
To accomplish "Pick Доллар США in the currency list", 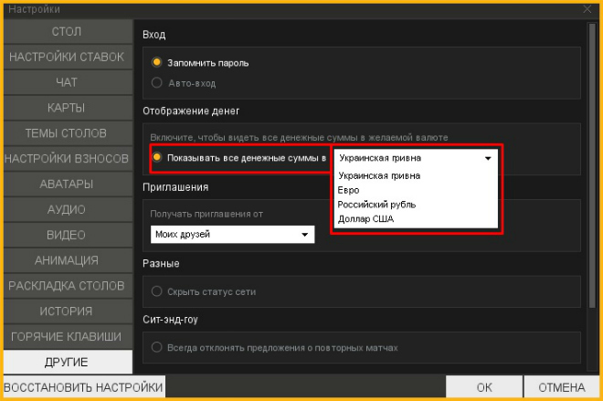I will tap(365, 219).
